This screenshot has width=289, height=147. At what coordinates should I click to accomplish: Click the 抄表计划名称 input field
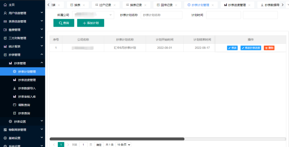point(161,15)
